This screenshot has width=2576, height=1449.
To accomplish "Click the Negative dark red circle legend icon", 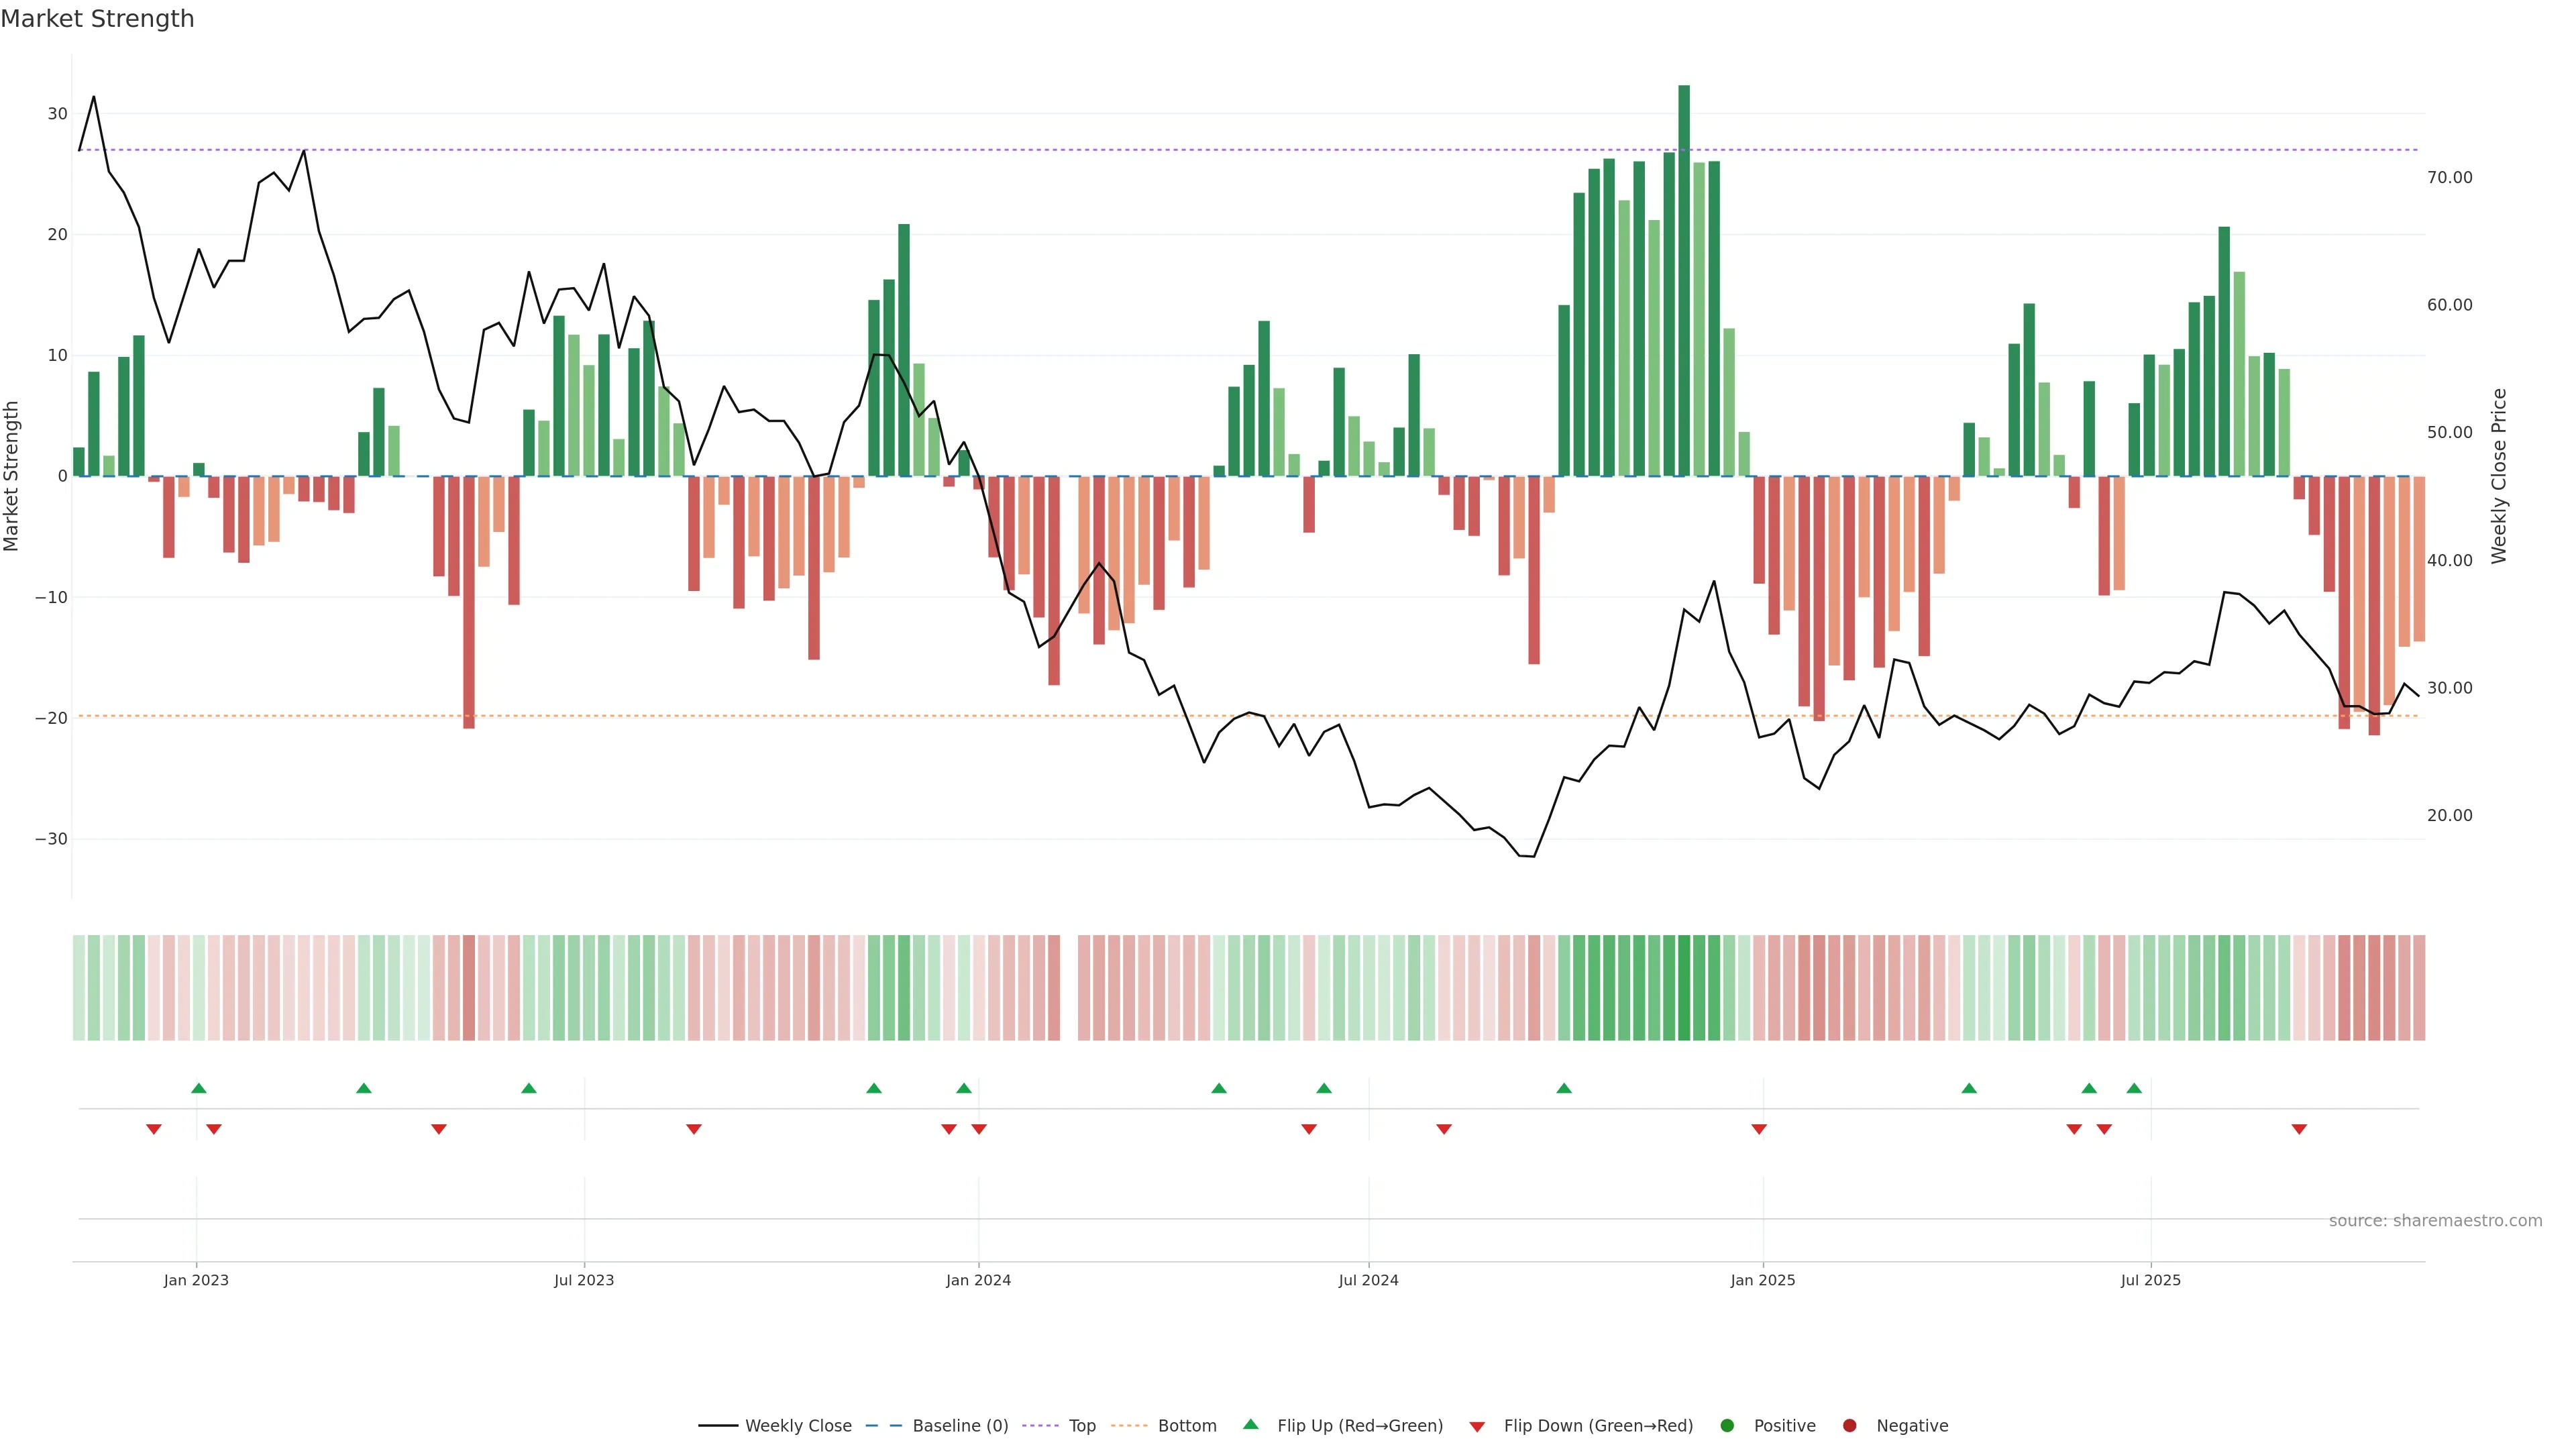I will pyautogui.click(x=1849, y=1426).
